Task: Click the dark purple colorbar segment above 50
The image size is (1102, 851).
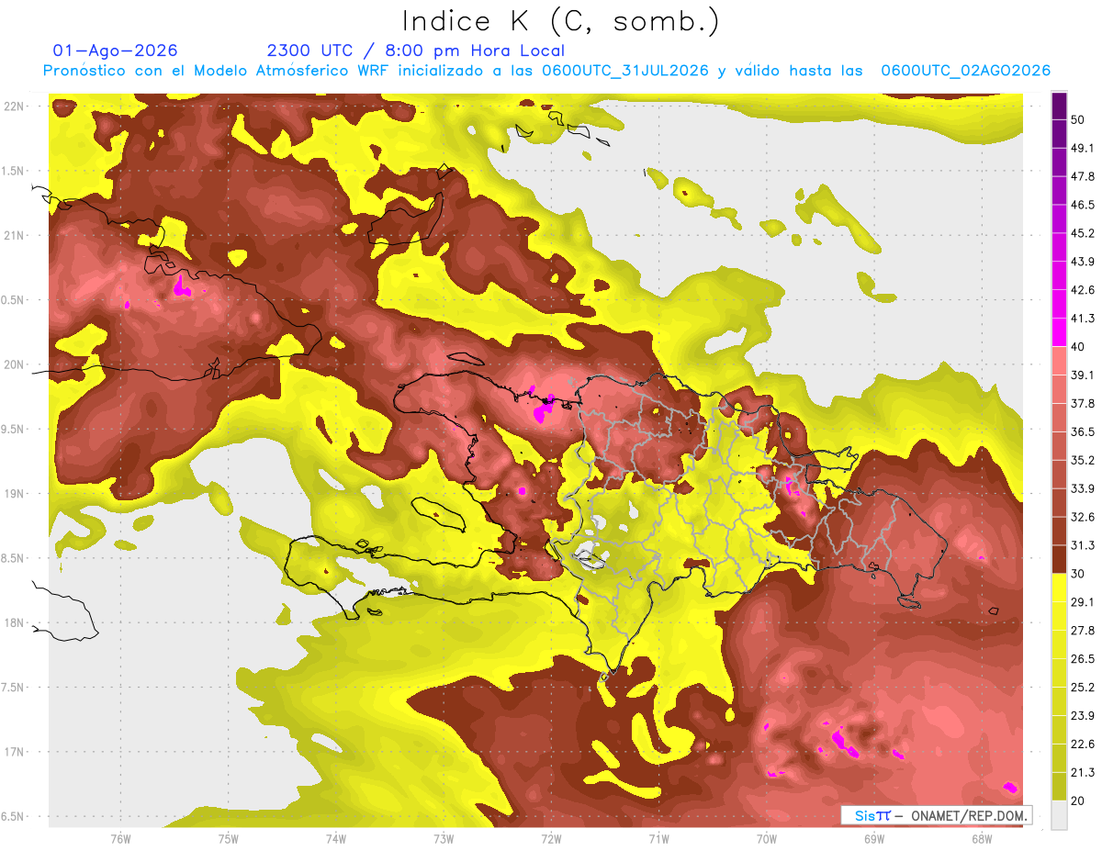Action: point(1059,106)
